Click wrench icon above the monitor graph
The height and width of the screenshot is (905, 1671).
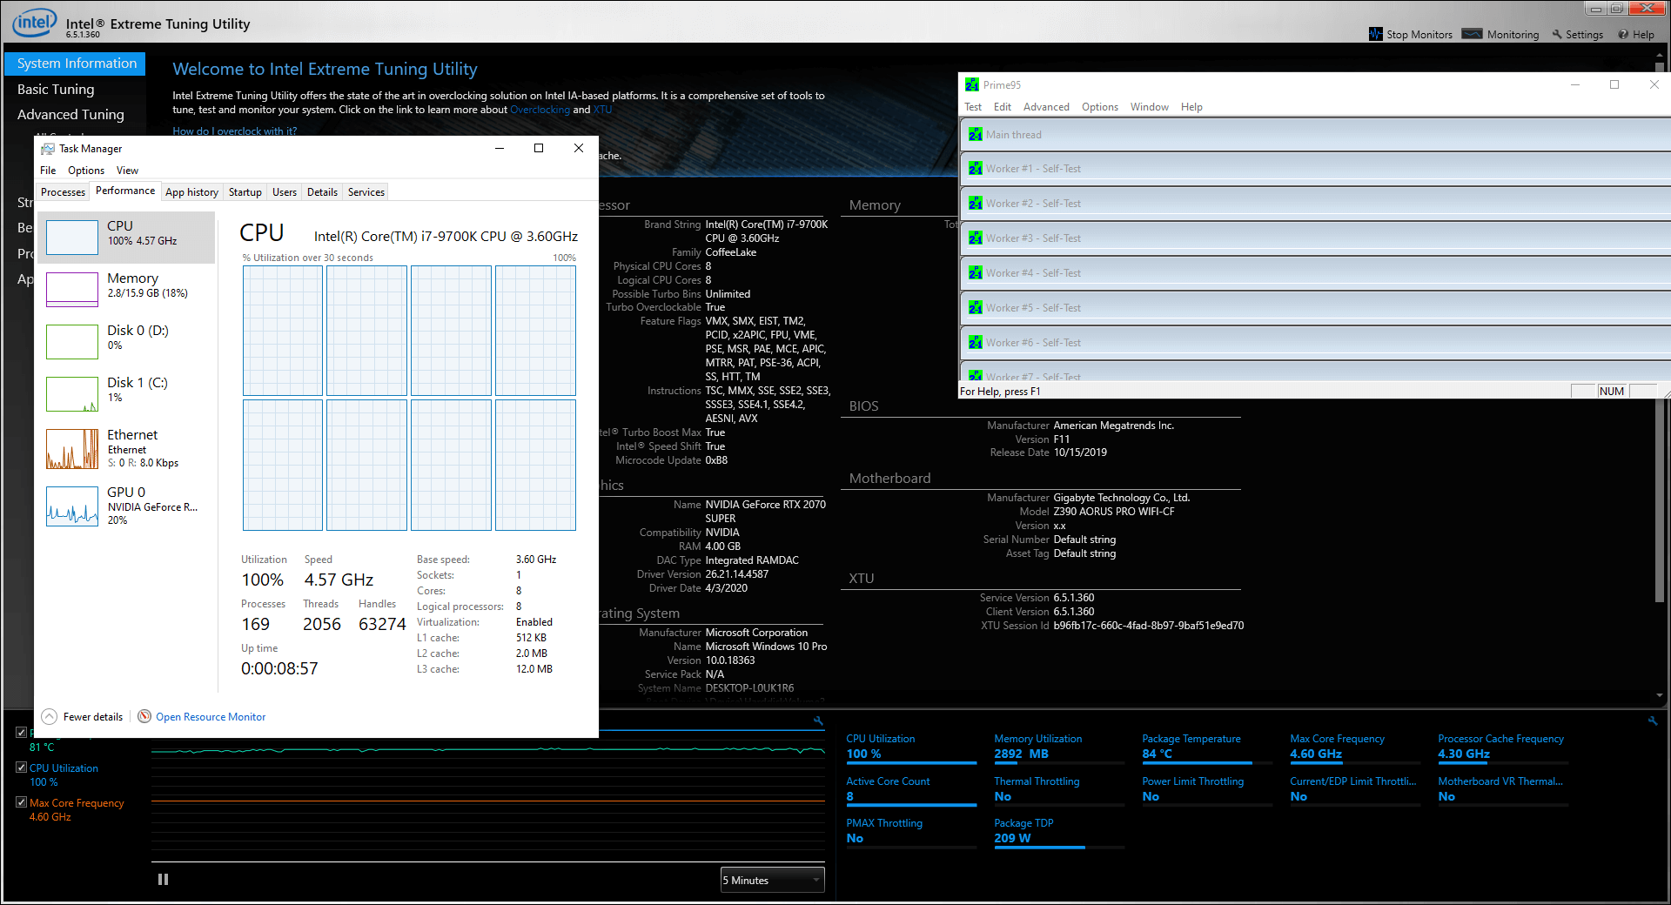[818, 721]
